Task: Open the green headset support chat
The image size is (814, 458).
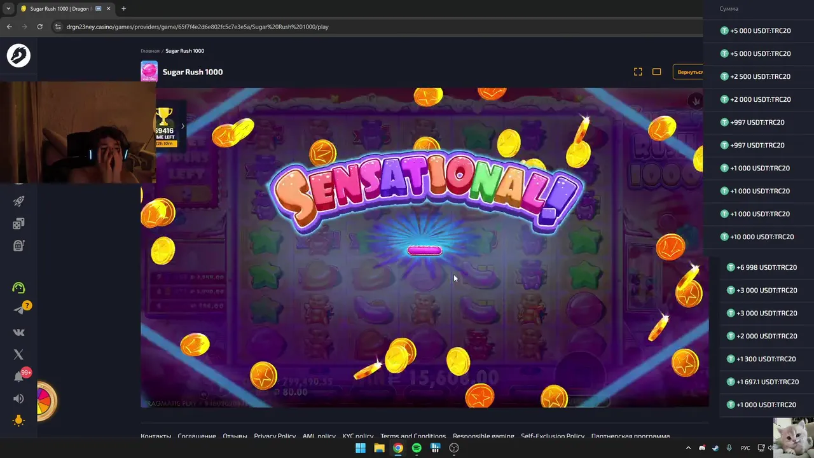Action: (x=18, y=288)
